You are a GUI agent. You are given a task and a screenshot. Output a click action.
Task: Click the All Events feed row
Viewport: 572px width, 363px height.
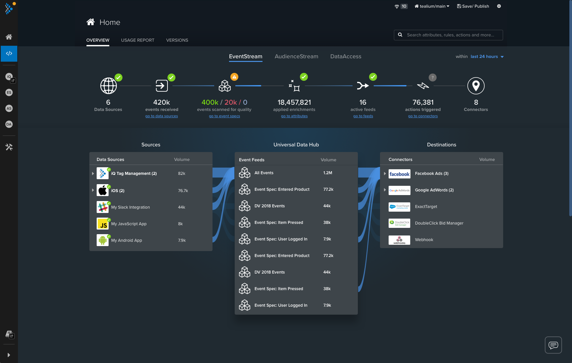[x=296, y=173]
